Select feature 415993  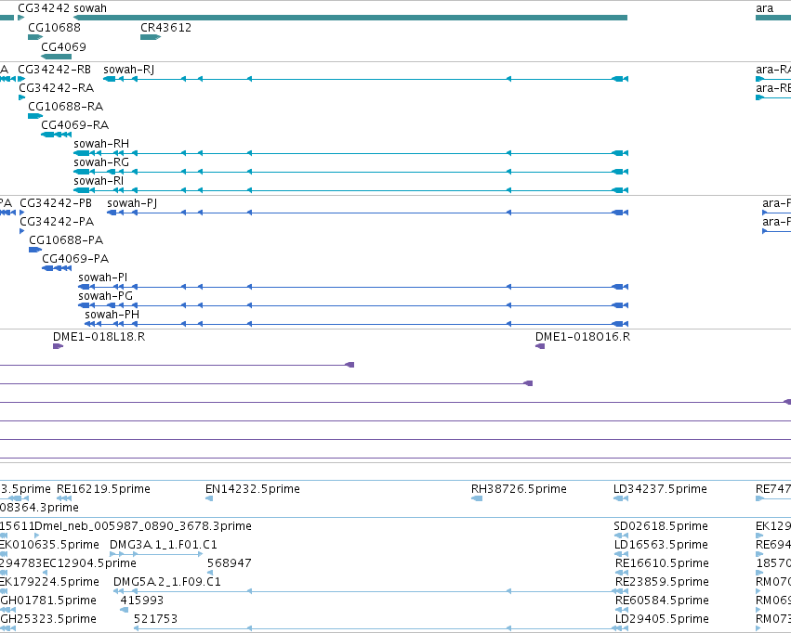coord(125,611)
